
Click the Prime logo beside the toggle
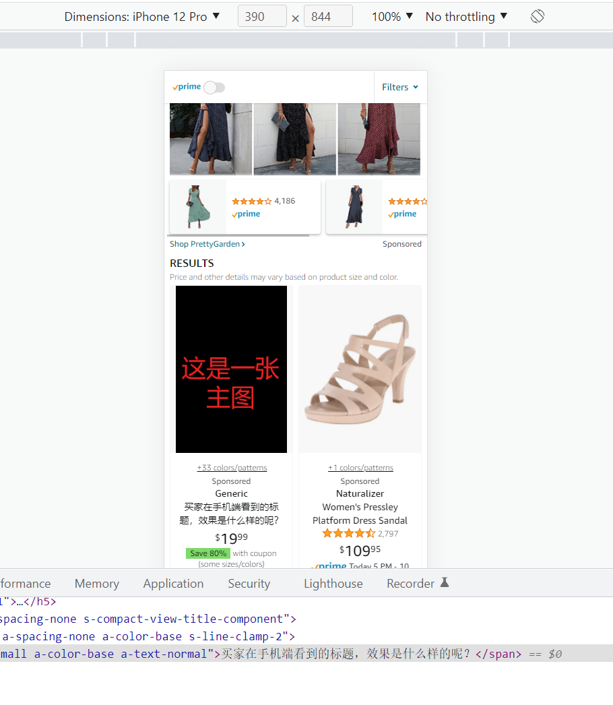pyautogui.click(x=187, y=86)
